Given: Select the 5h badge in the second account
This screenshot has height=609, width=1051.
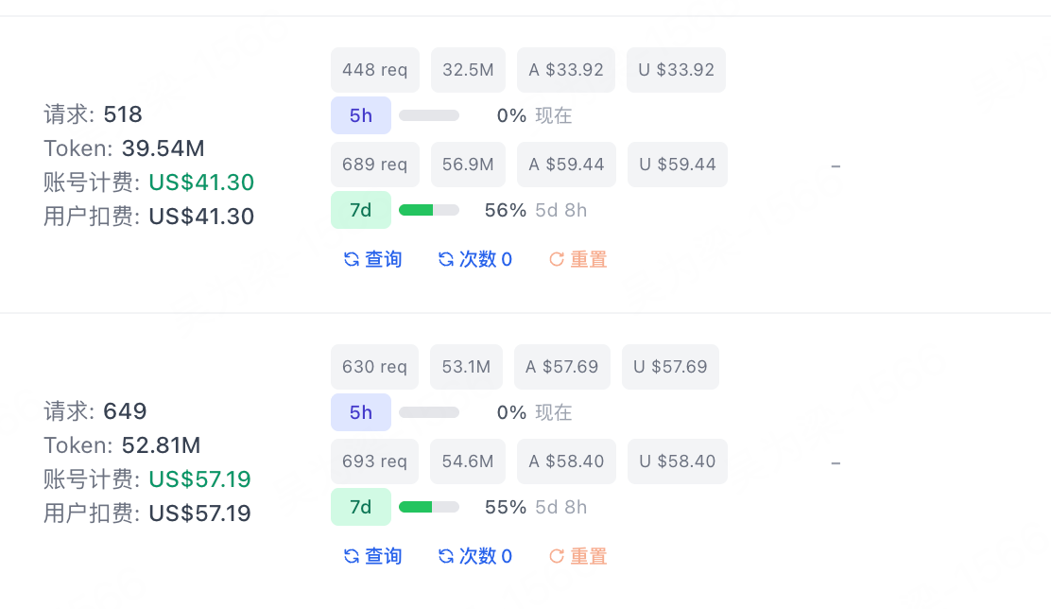Looking at the screenshot, I should [x=361, y=411].
